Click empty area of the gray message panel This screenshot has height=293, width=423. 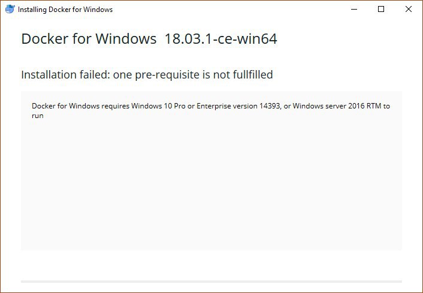coord(211,186)
